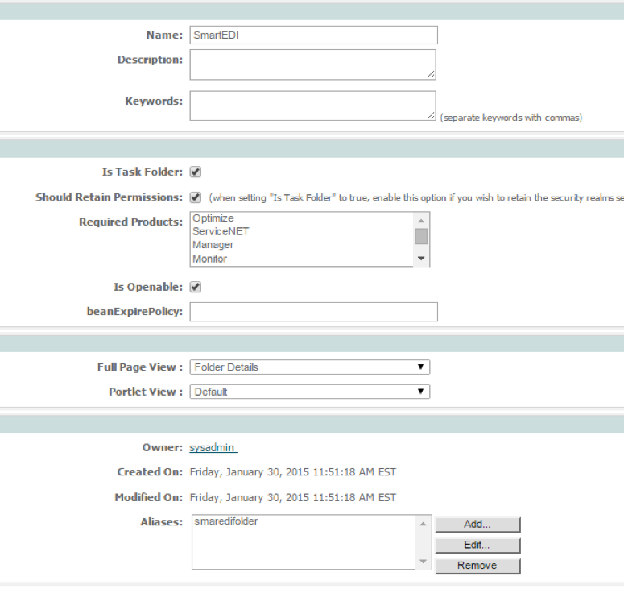624x589 pixels.
Task: Click into the Keywords text area
Action: (312, 106)
